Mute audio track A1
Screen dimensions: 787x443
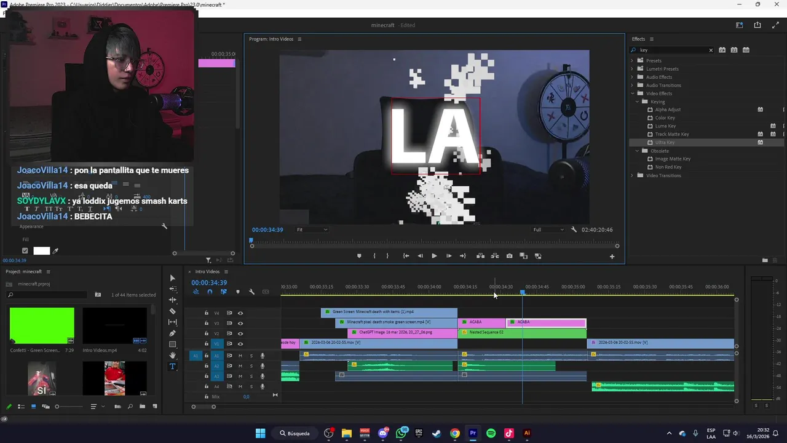click(x=240, y=356)
